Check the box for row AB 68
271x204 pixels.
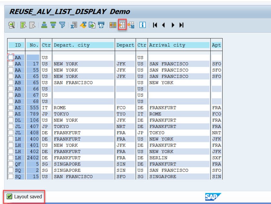click(11, 101)
